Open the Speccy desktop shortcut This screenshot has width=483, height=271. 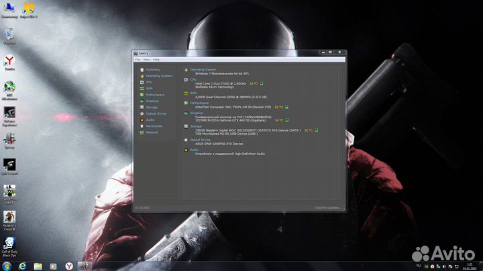[x=9, y=142]
